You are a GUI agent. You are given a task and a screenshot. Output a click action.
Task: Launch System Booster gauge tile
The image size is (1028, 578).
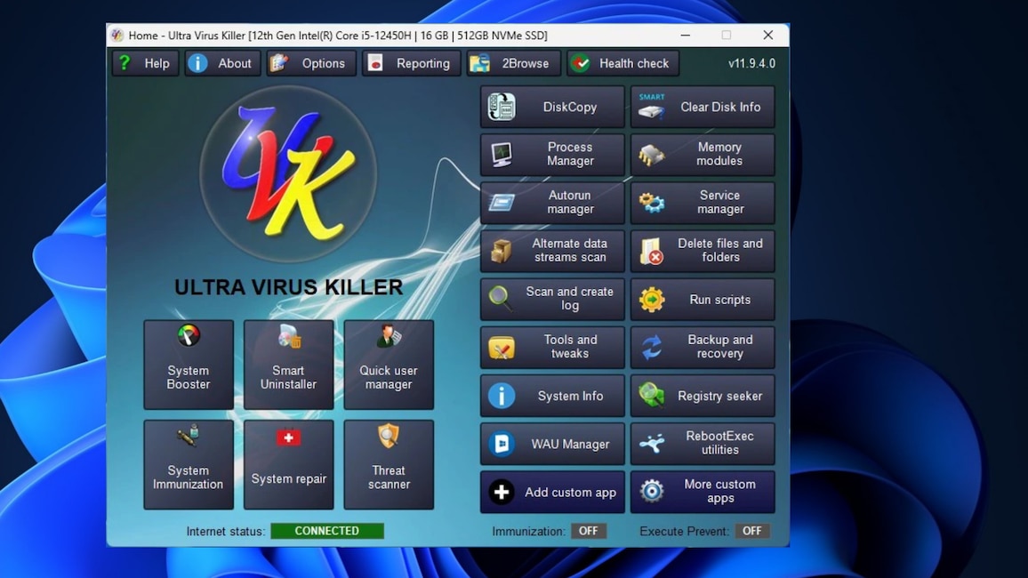coord(189,365)
